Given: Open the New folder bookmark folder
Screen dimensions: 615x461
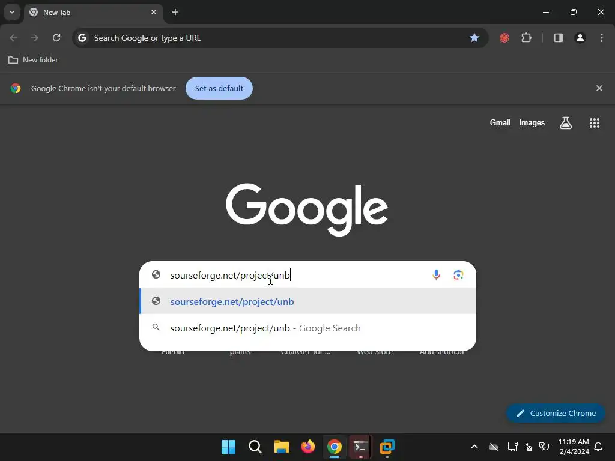Looking at the screenshot, I should click(x=34, y=60).
